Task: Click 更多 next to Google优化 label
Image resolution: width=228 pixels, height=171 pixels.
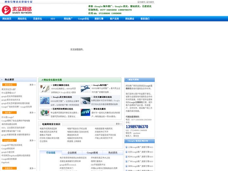Action: [32, 141]
